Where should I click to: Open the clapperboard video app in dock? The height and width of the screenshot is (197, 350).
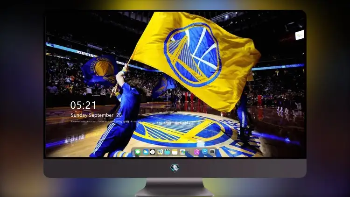pyautogui.click(x=167, y=152)
